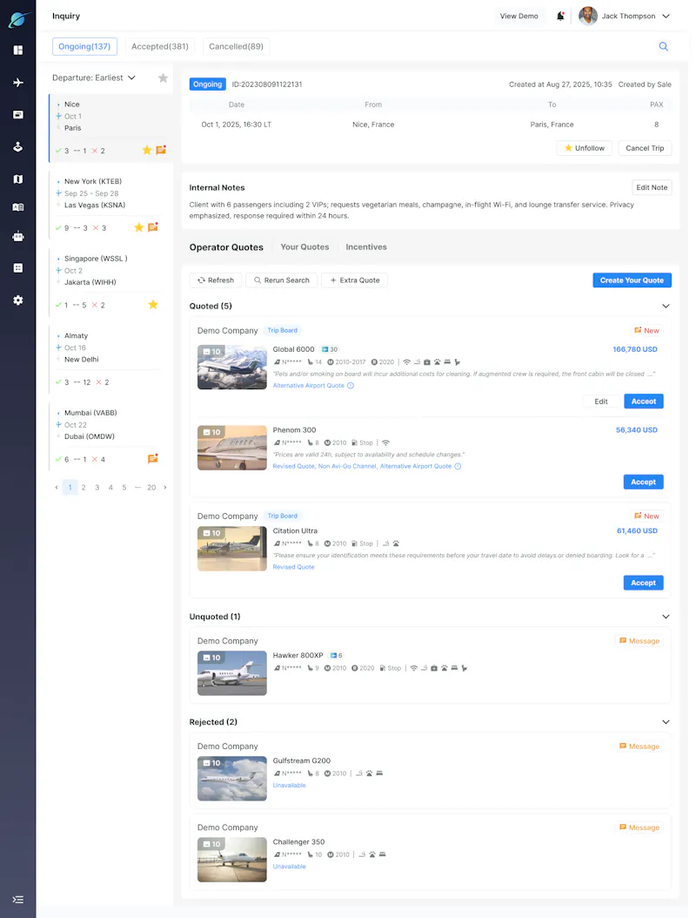Viewport: 696px width, 918px height.
Task: Open the card icon in sidebar
Action: pyautogui.click(x=18, y=115)
